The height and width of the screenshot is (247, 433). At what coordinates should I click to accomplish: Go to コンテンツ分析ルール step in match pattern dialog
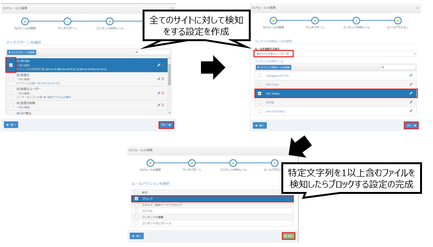[110, 21]
